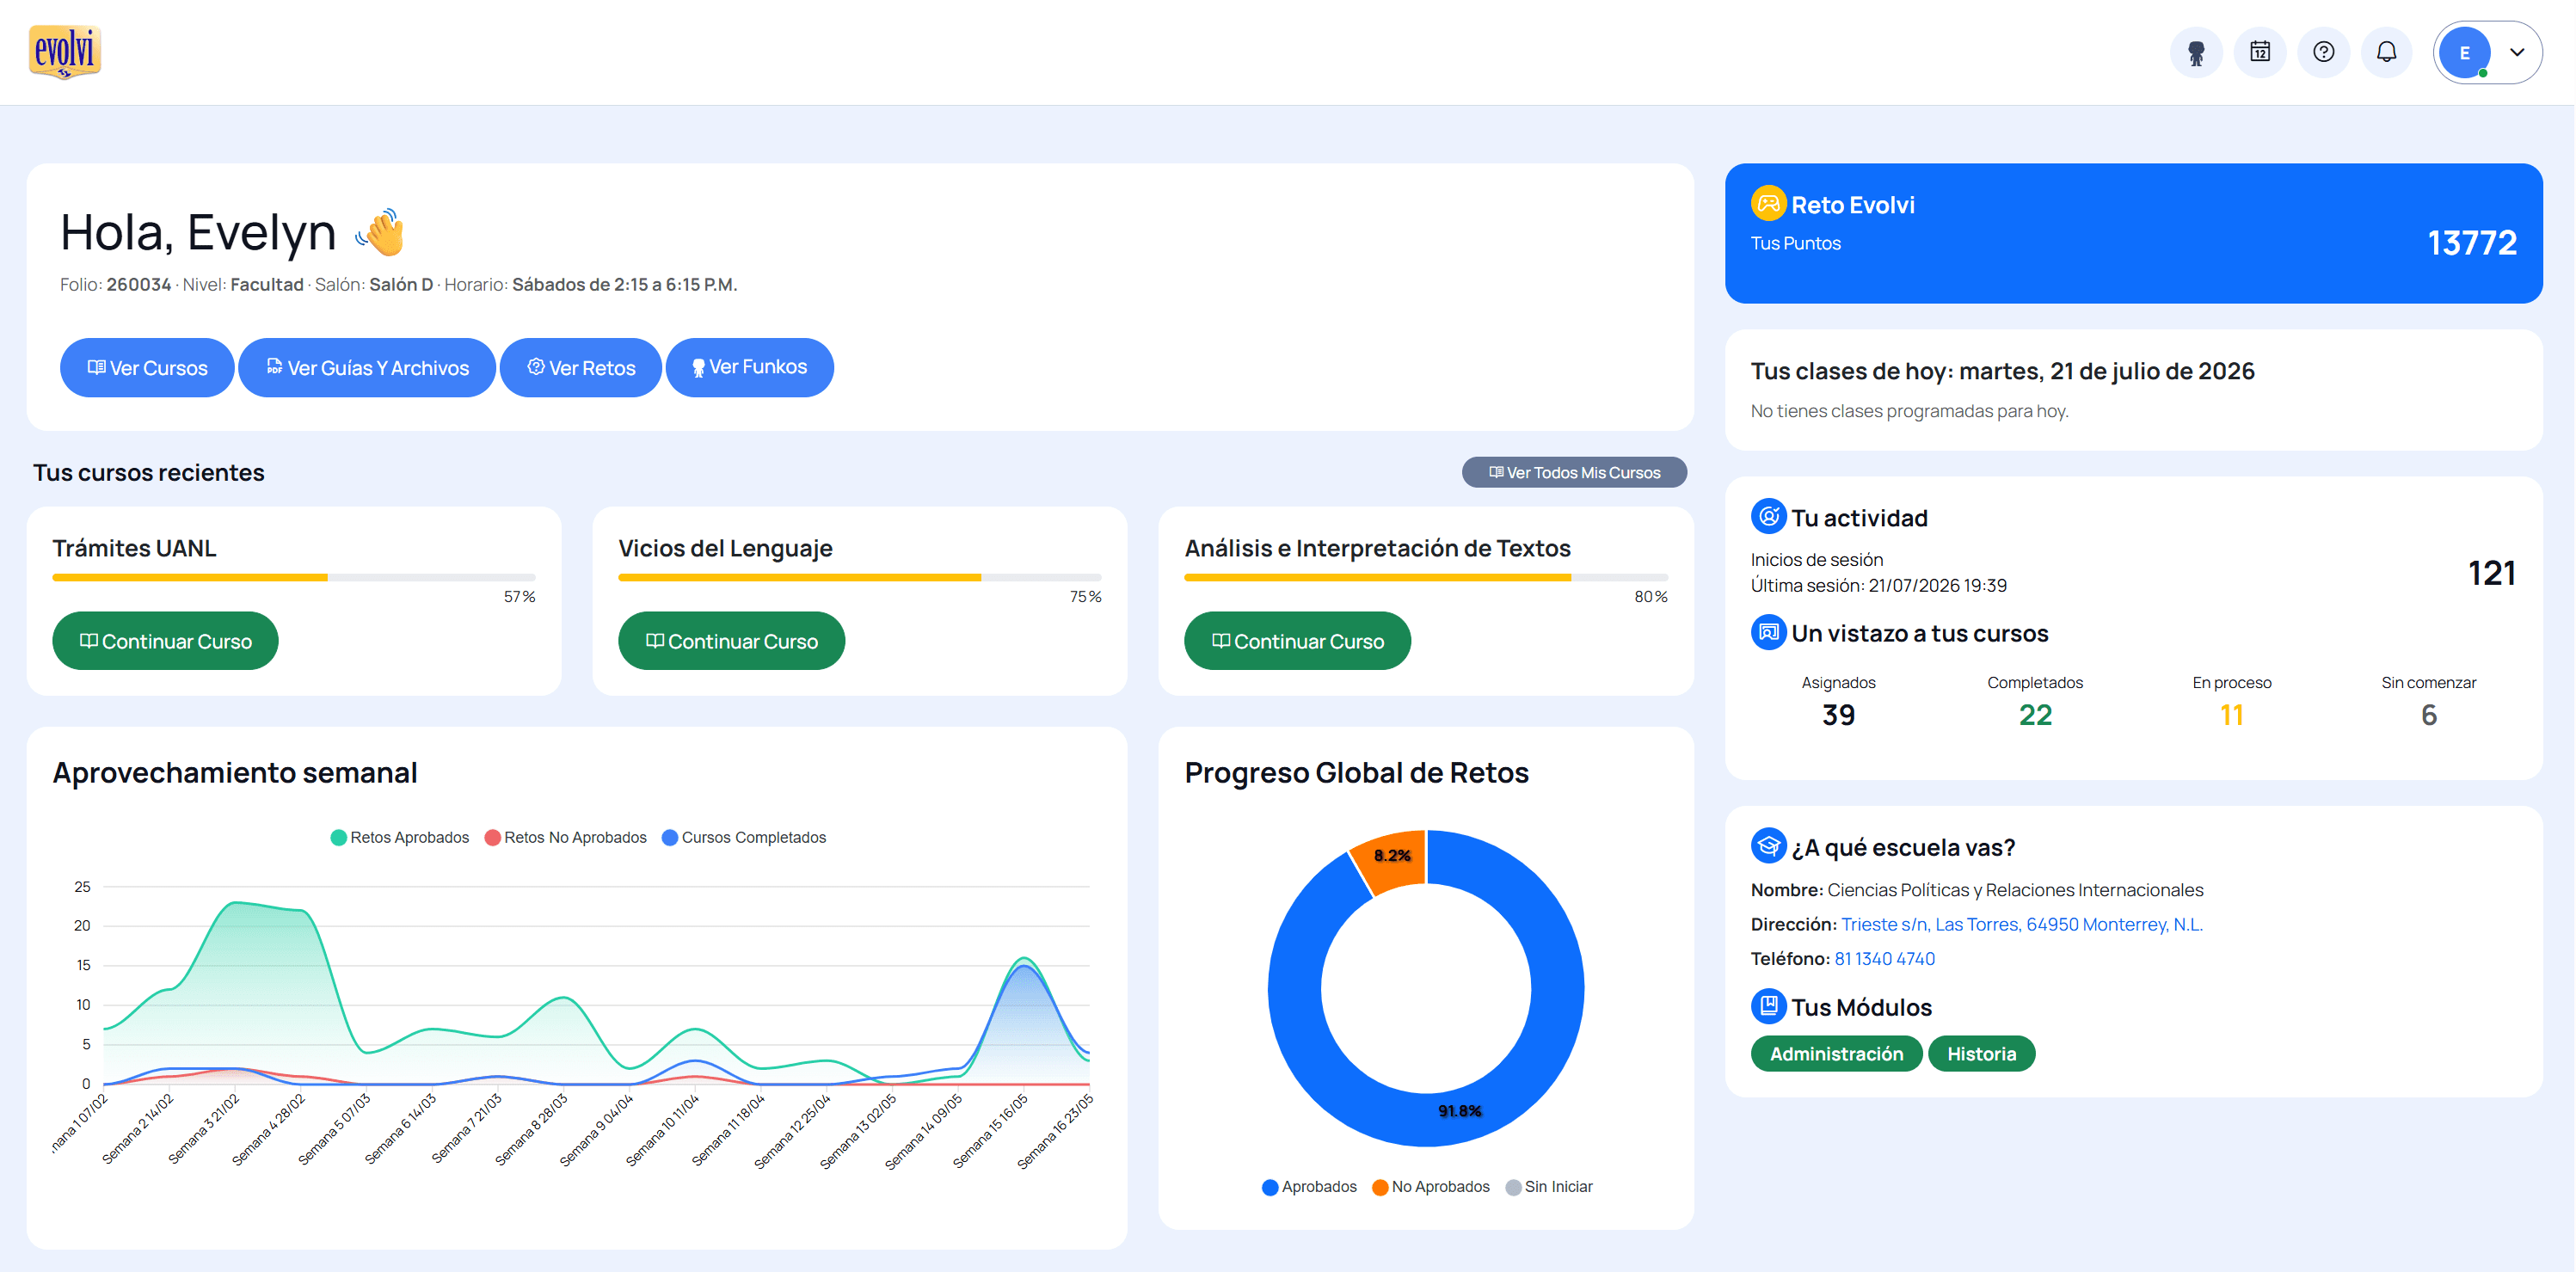This screenshot has height=1272, width=2576.
Task: Select the Historia module tag
Action: [1981, 1054]
